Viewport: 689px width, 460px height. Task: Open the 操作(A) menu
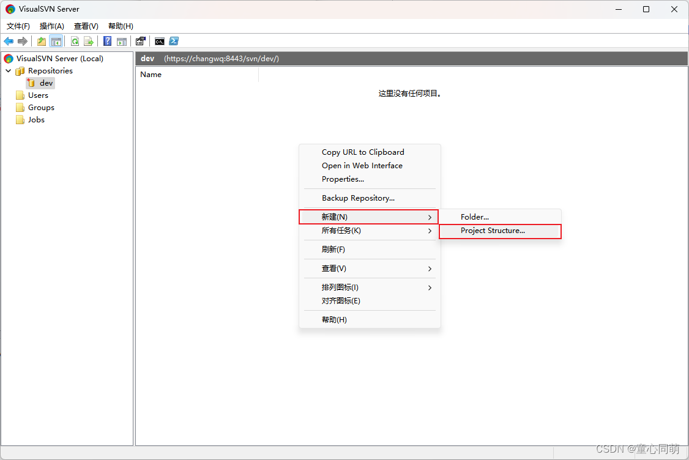pyautogui.click(x=52, y=26)
